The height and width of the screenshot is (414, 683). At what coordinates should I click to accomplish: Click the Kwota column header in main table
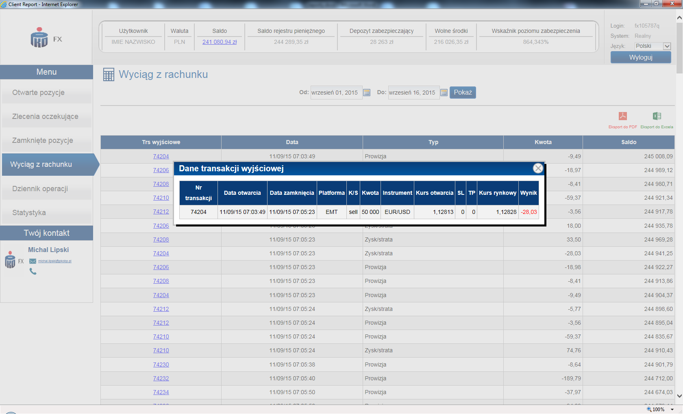coord(543,142)
